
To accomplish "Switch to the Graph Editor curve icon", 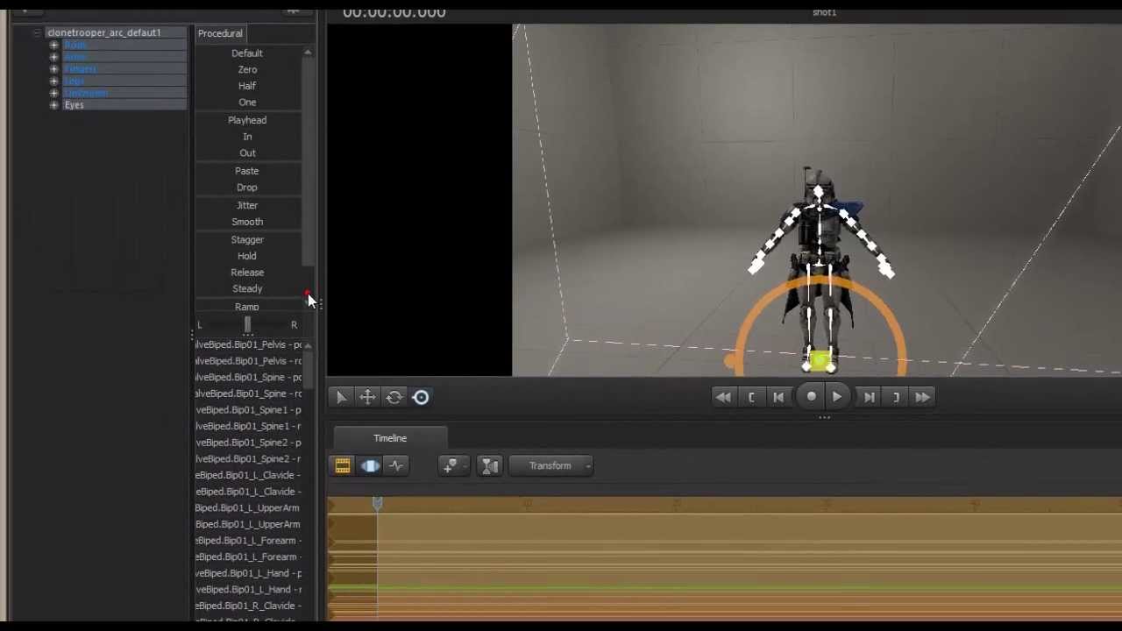I will pos(396,466).
